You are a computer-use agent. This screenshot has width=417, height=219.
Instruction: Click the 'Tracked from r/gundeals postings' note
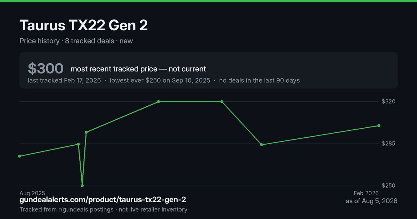pyautogui.click(x=66, y=209)
